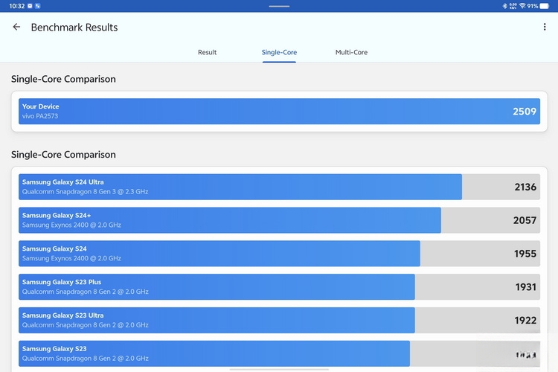Tap the top handle bar pill
The image size is (558, 372).
pyautogui.click(x=279, y=6)
